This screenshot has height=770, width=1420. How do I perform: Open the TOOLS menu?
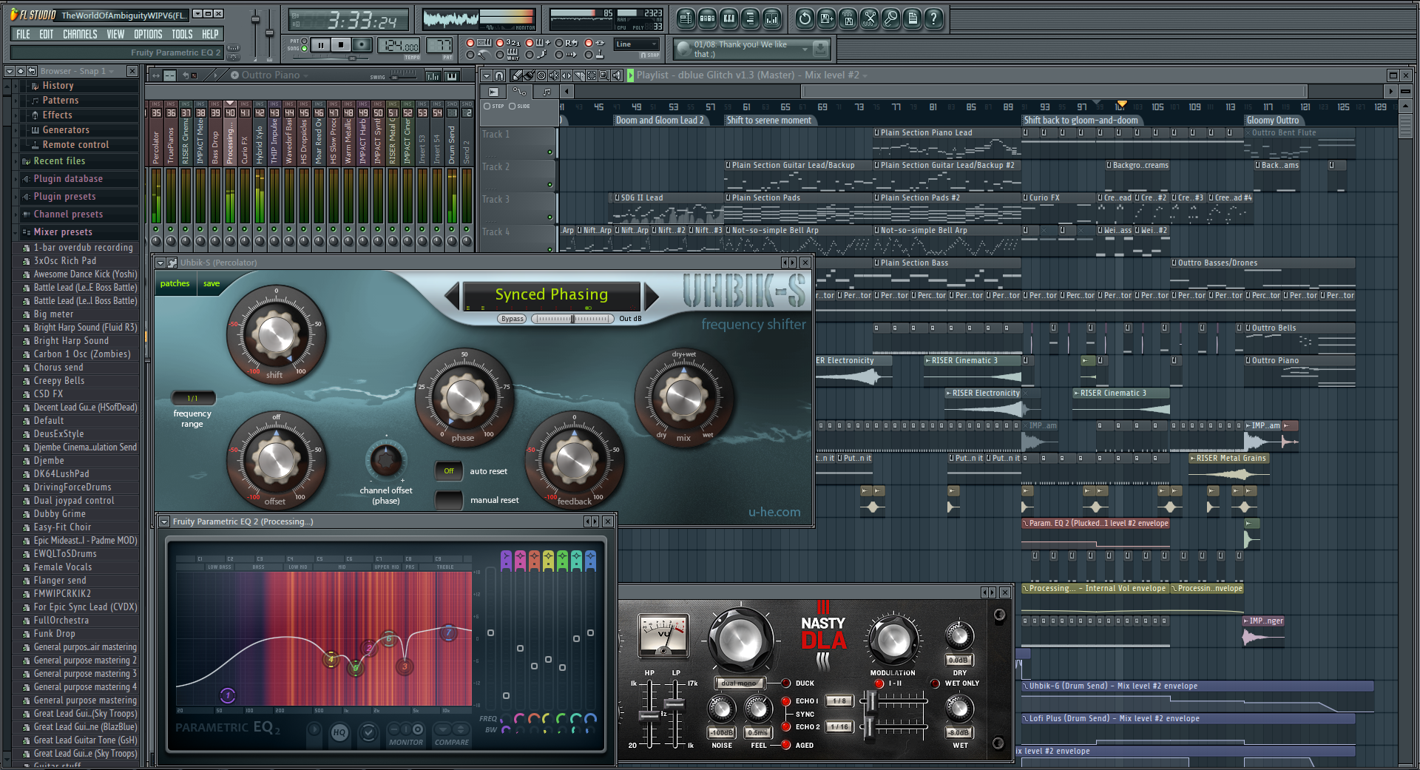tap(182, 34)
